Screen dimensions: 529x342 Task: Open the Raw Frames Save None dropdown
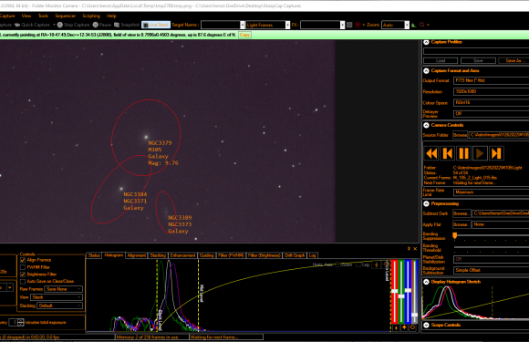point(64,289)
